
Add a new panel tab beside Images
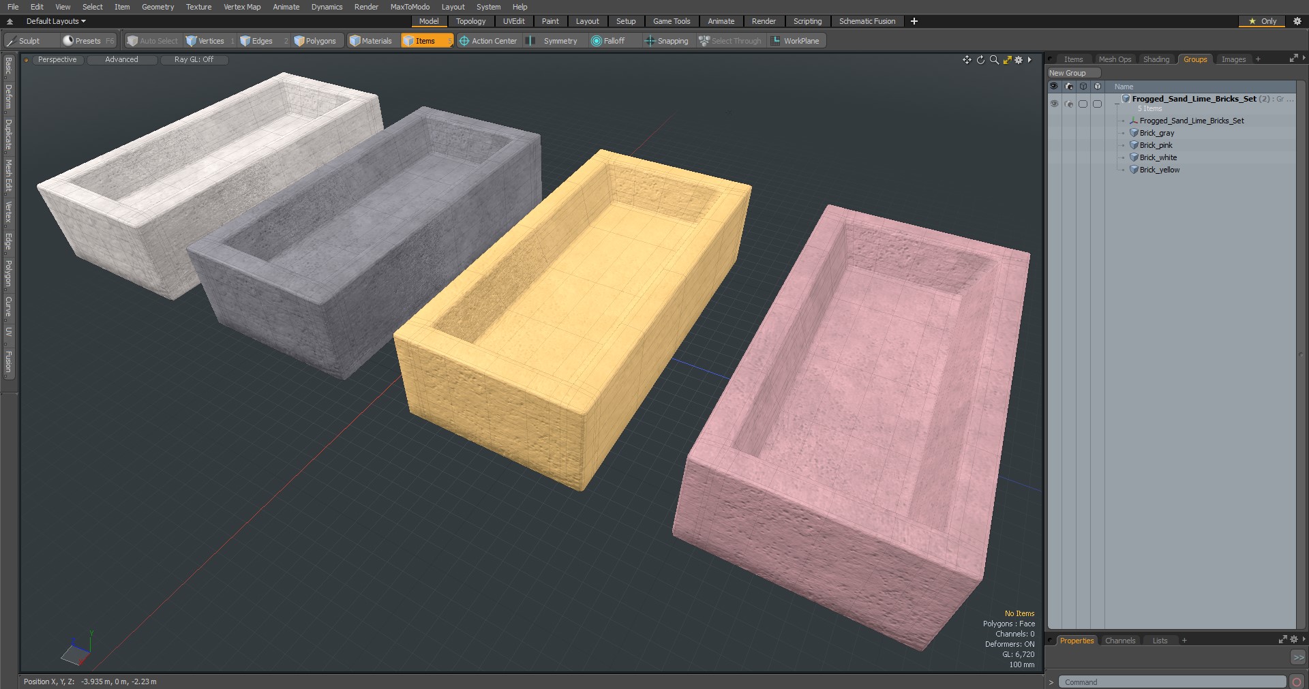click(1258, 60)
